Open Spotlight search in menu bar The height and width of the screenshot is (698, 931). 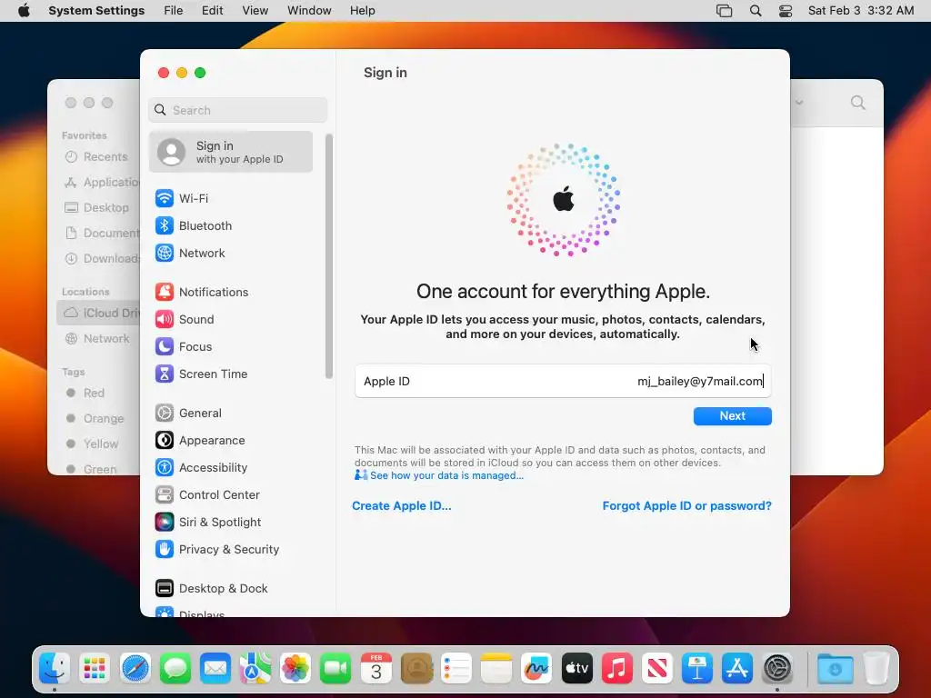(756, 11)
